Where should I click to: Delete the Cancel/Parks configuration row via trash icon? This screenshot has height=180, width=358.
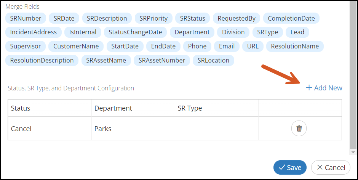click(x=299, y=128)
